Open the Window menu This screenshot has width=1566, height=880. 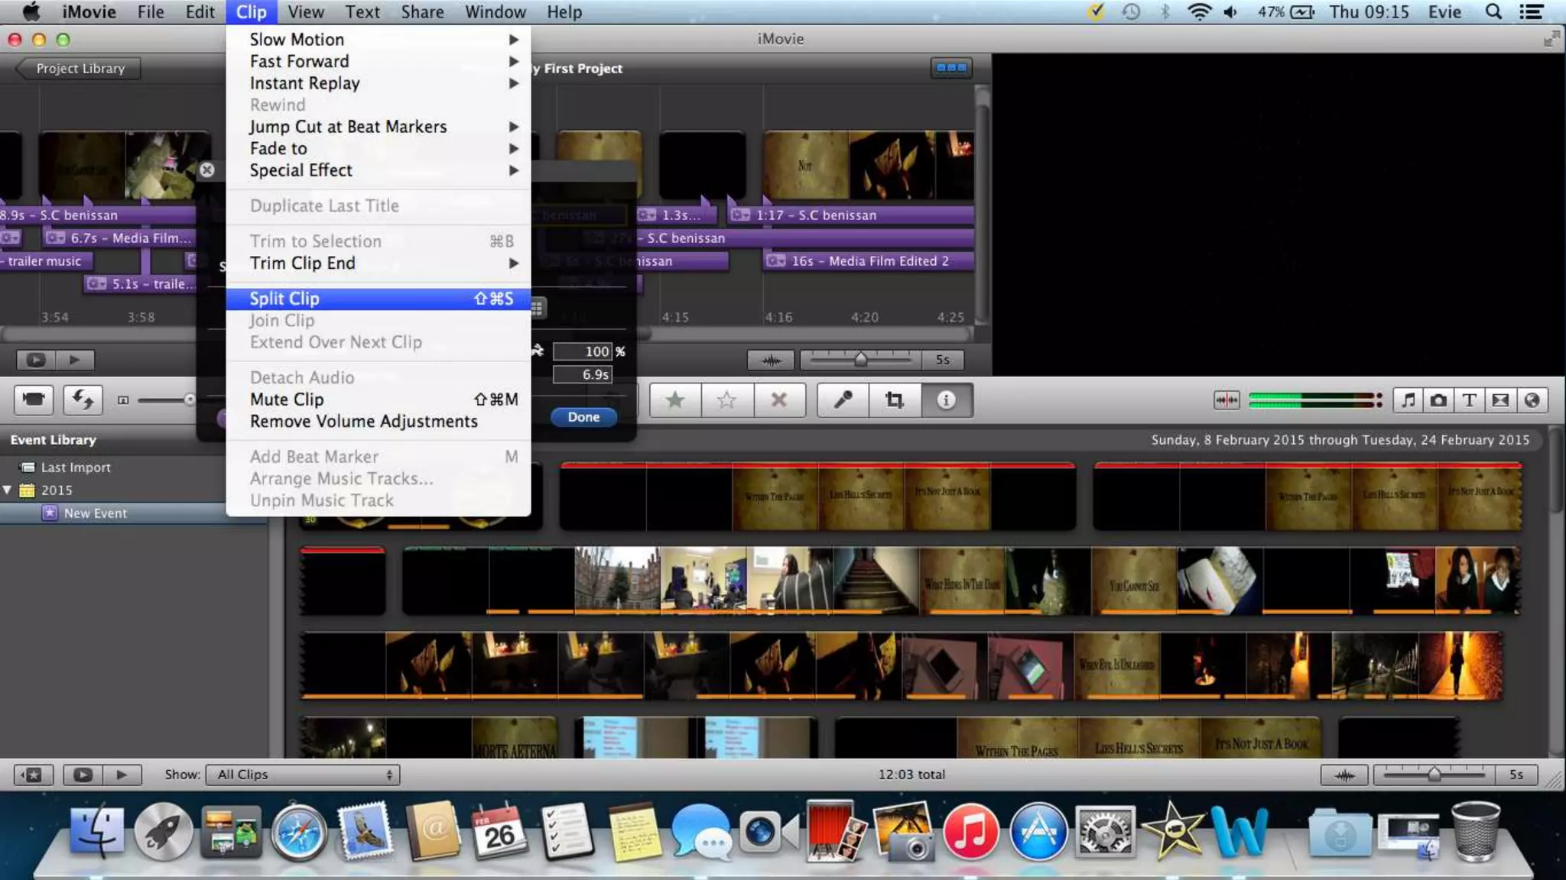tap(495, 12)
